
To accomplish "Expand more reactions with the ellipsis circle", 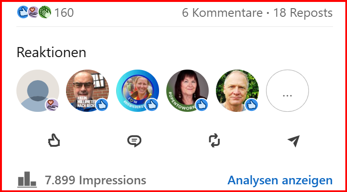I will click(287, 91).
